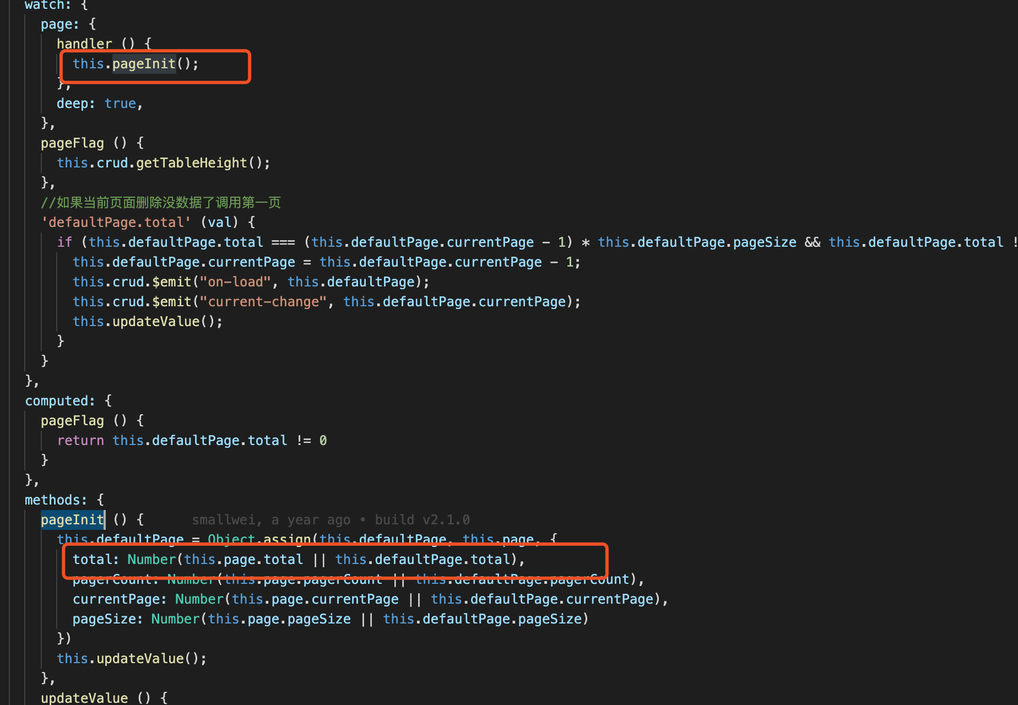Click the Chinese comment about deleting page data
1018x705 pixels.
(161, 202)
